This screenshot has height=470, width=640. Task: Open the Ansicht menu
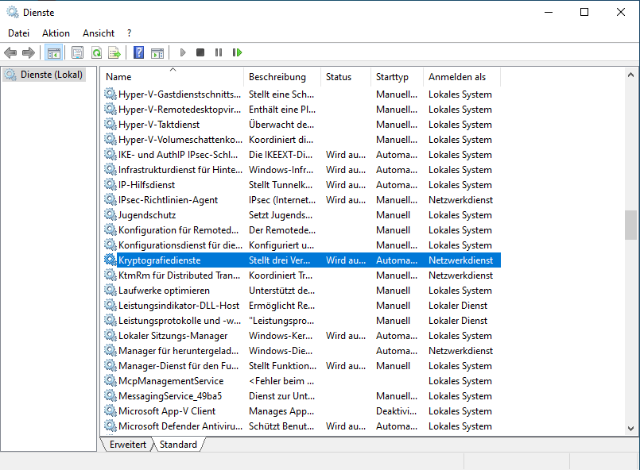coord(99,33)
